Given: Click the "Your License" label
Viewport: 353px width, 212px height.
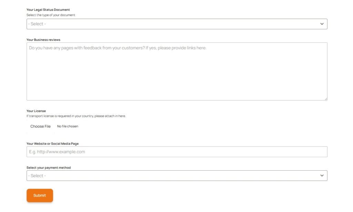Looking at the screenshot, I should pyautogui.click(x=36, y=111).
